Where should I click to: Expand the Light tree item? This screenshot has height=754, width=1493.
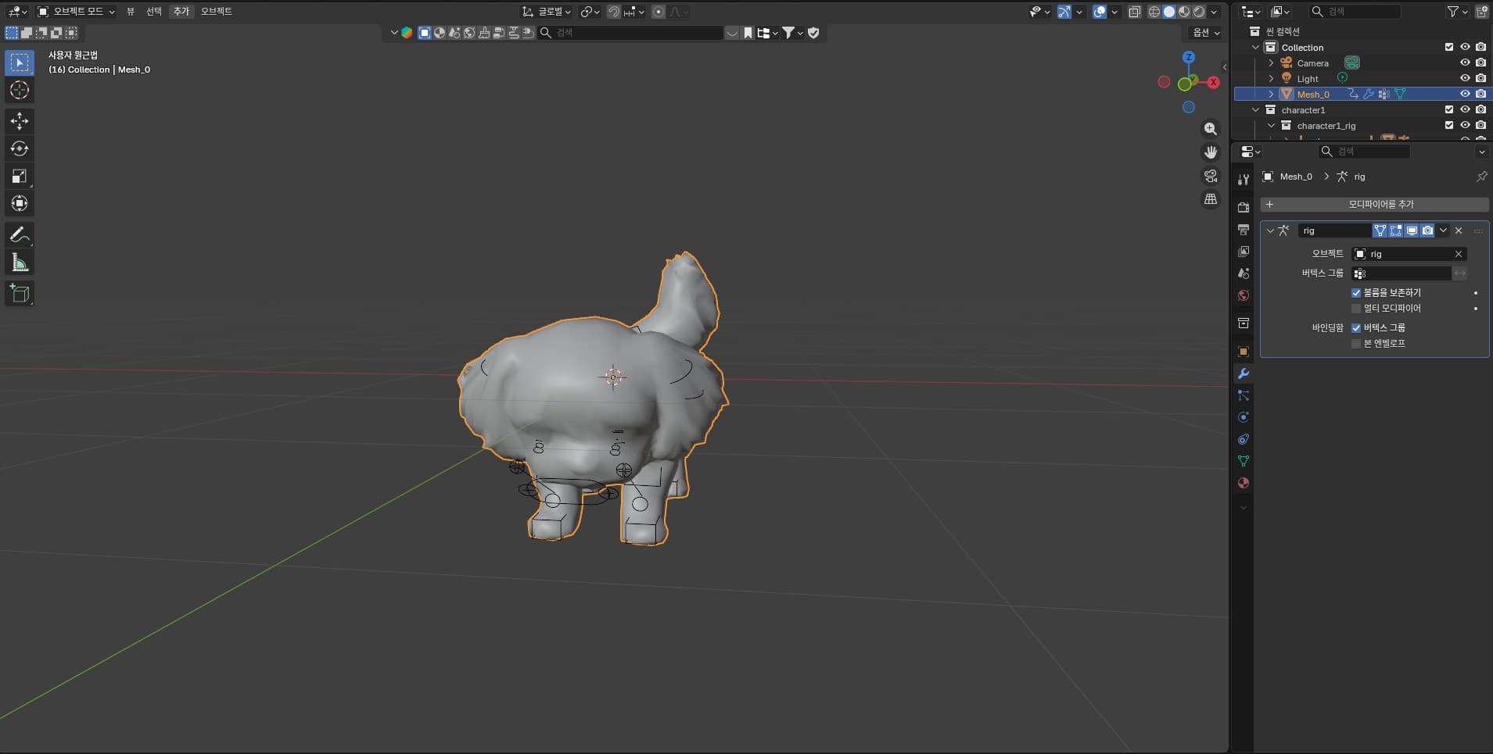click(x=1271, y=78)
